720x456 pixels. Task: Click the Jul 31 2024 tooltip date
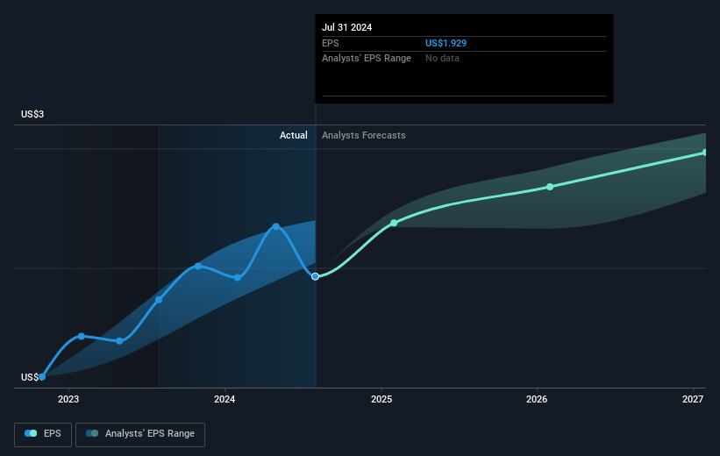[346, 27]
